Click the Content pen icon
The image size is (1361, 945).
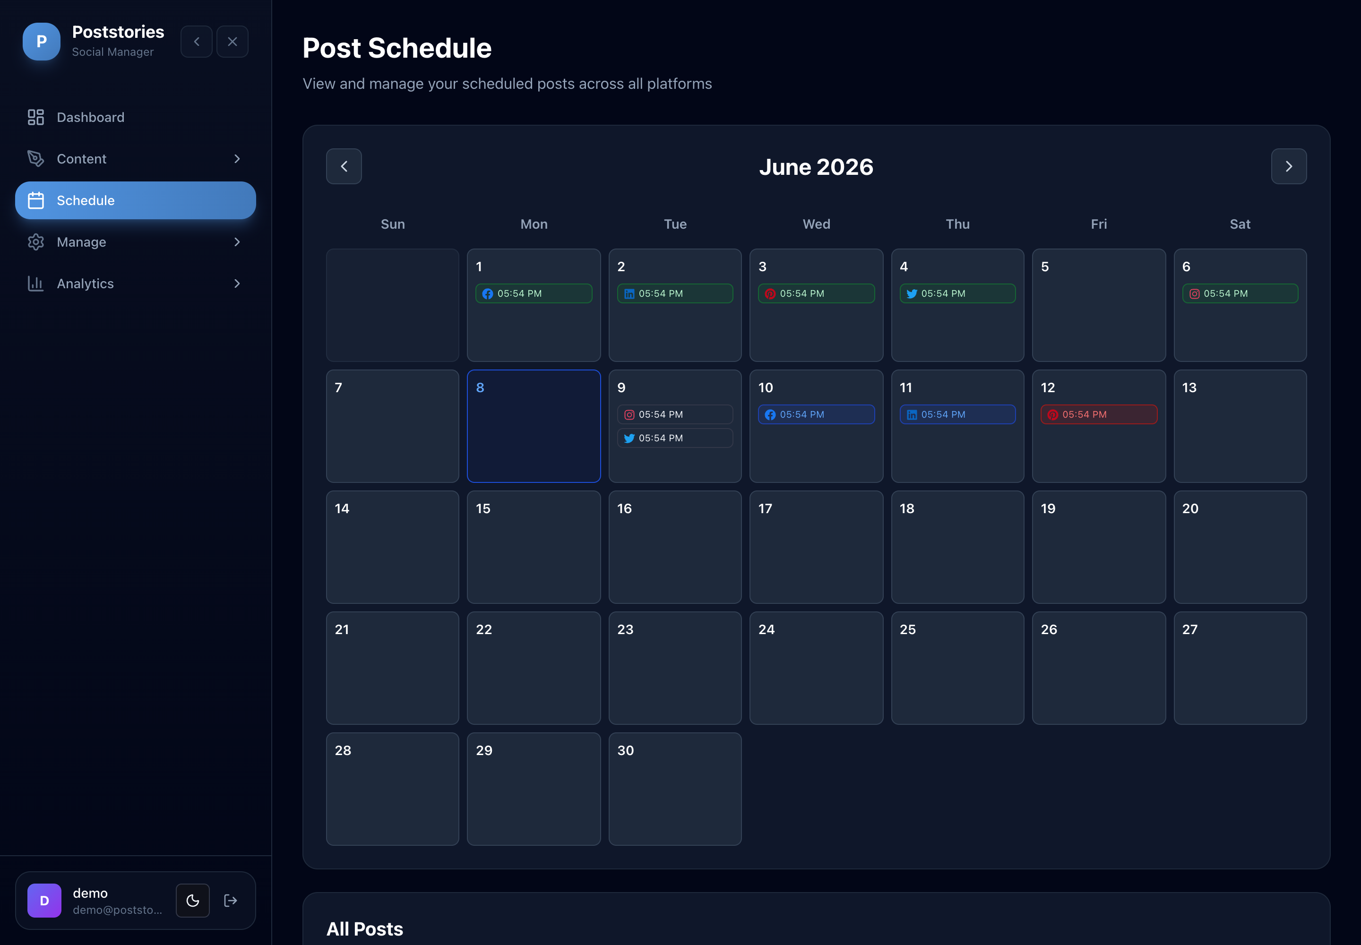pos(35,159)
